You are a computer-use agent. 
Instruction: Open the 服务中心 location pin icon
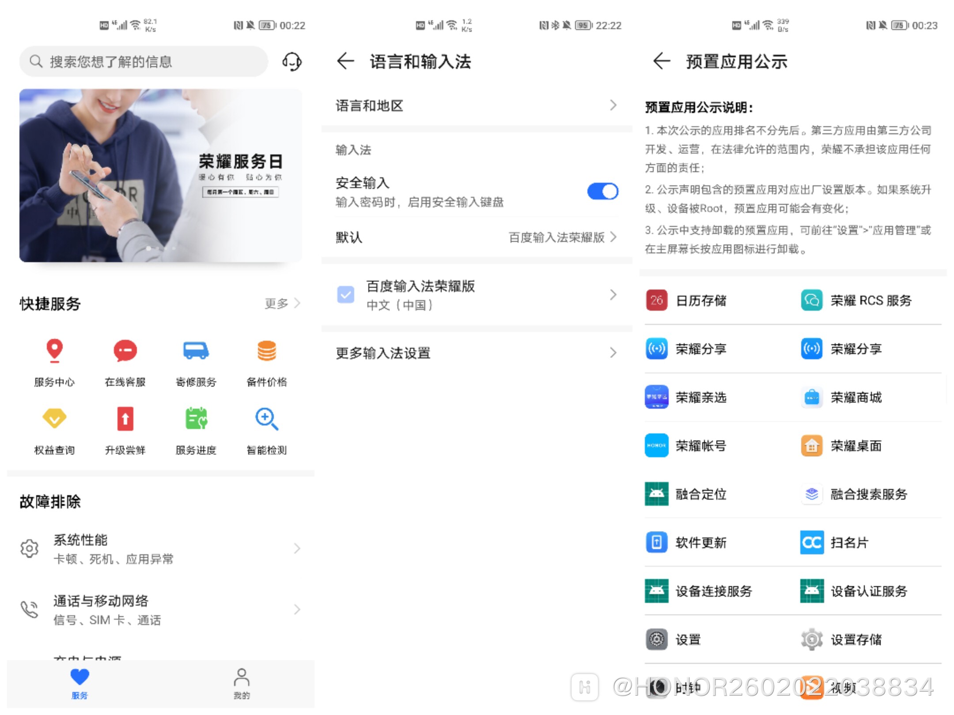(54, 350)
